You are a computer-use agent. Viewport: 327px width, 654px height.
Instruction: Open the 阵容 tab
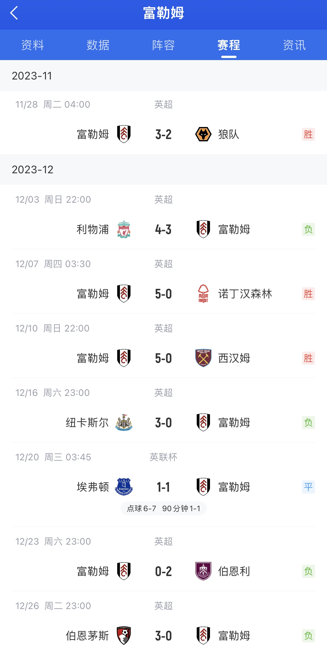coord(163,45)
